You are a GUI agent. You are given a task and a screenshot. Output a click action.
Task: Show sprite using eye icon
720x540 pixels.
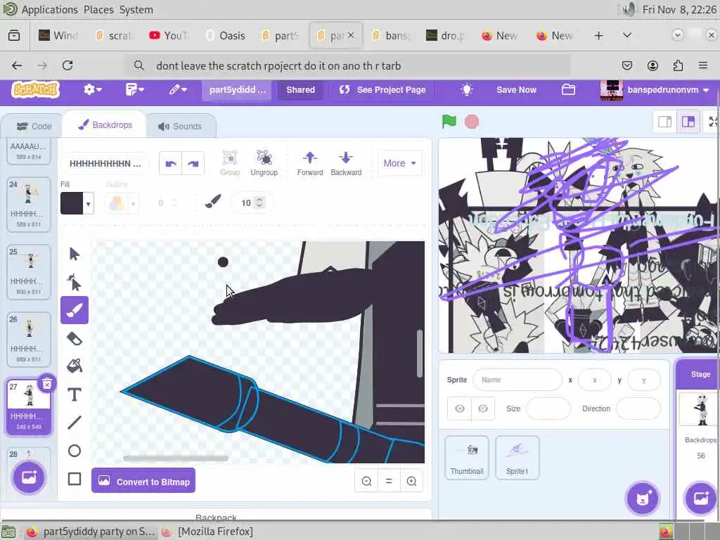(x=459, y=409)
